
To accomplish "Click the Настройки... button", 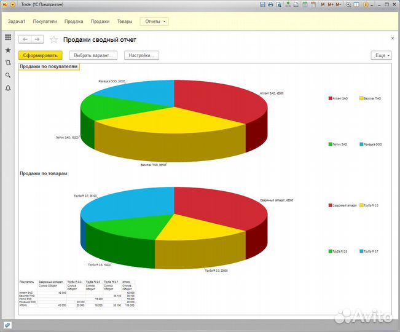I will tap(141, 55).
